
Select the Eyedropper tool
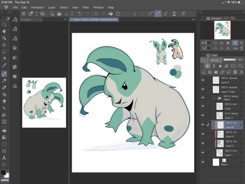(x=4, y=65)
